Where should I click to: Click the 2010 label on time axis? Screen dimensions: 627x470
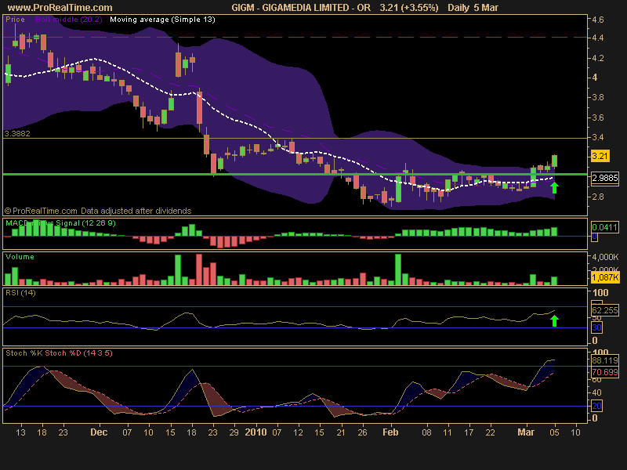pos(256,432)
